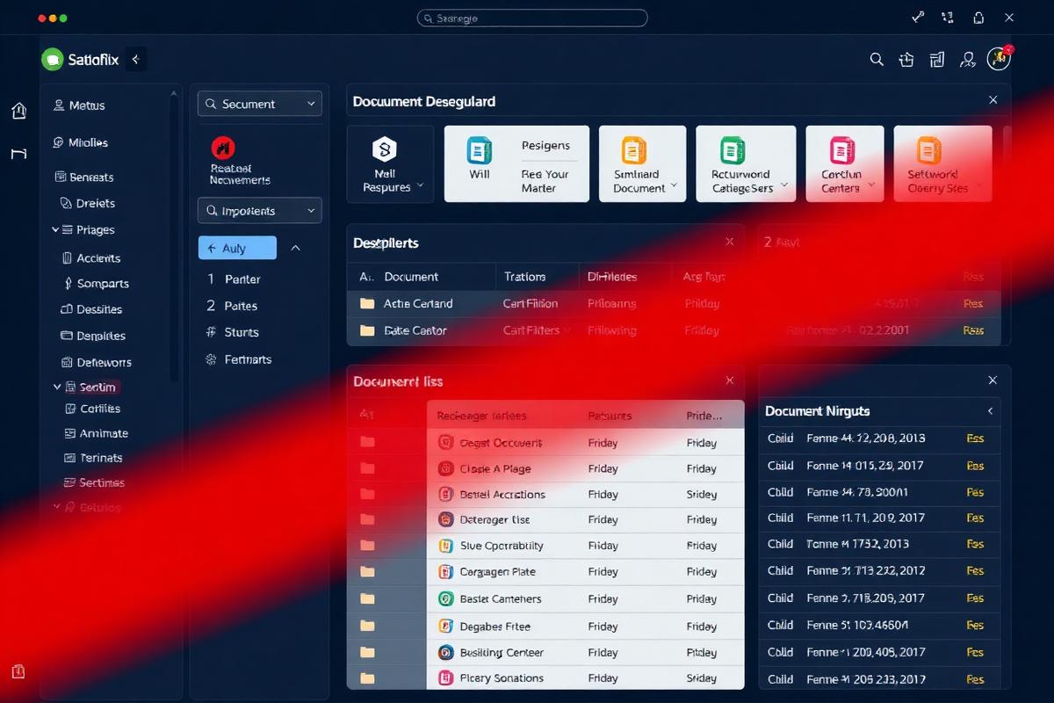The height and width of the screenshot is (703, 1054).
Task: Click the green Satioflix logo icon
Action: [x=53, y=60]
